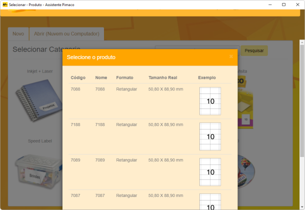Choose the Speed Label container category image
This screenshot has width=305, height=210.
(39, 171)
